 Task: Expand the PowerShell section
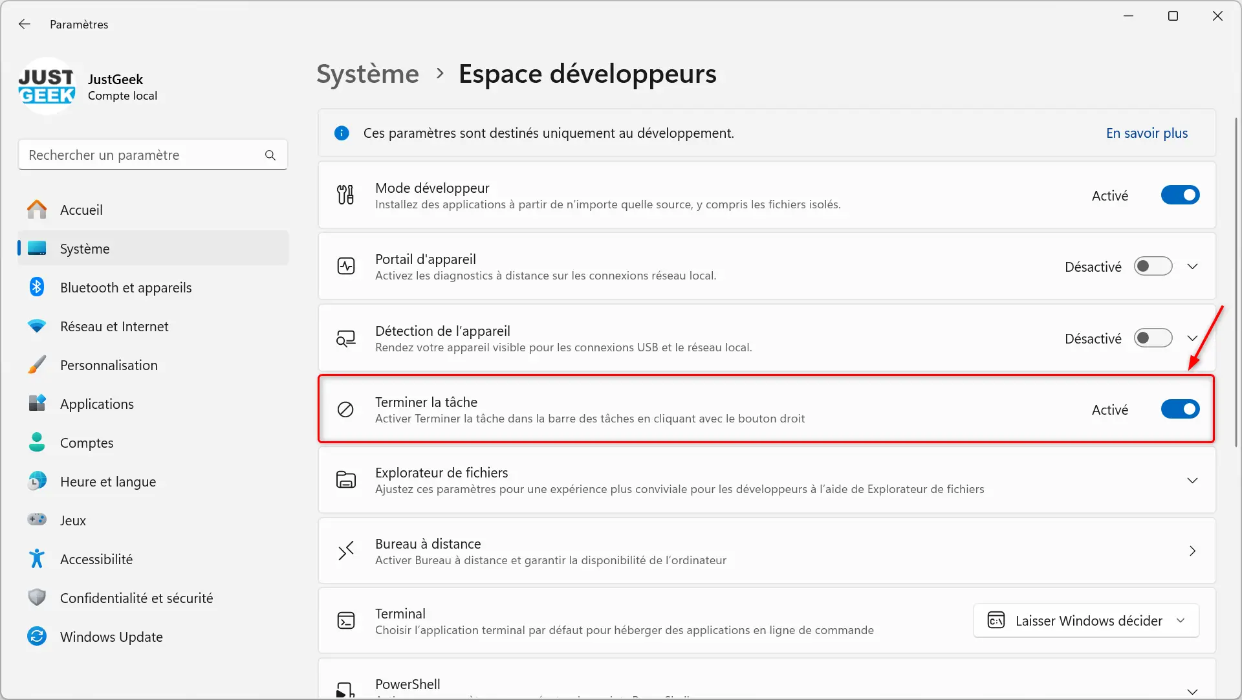coord(1192,692)
